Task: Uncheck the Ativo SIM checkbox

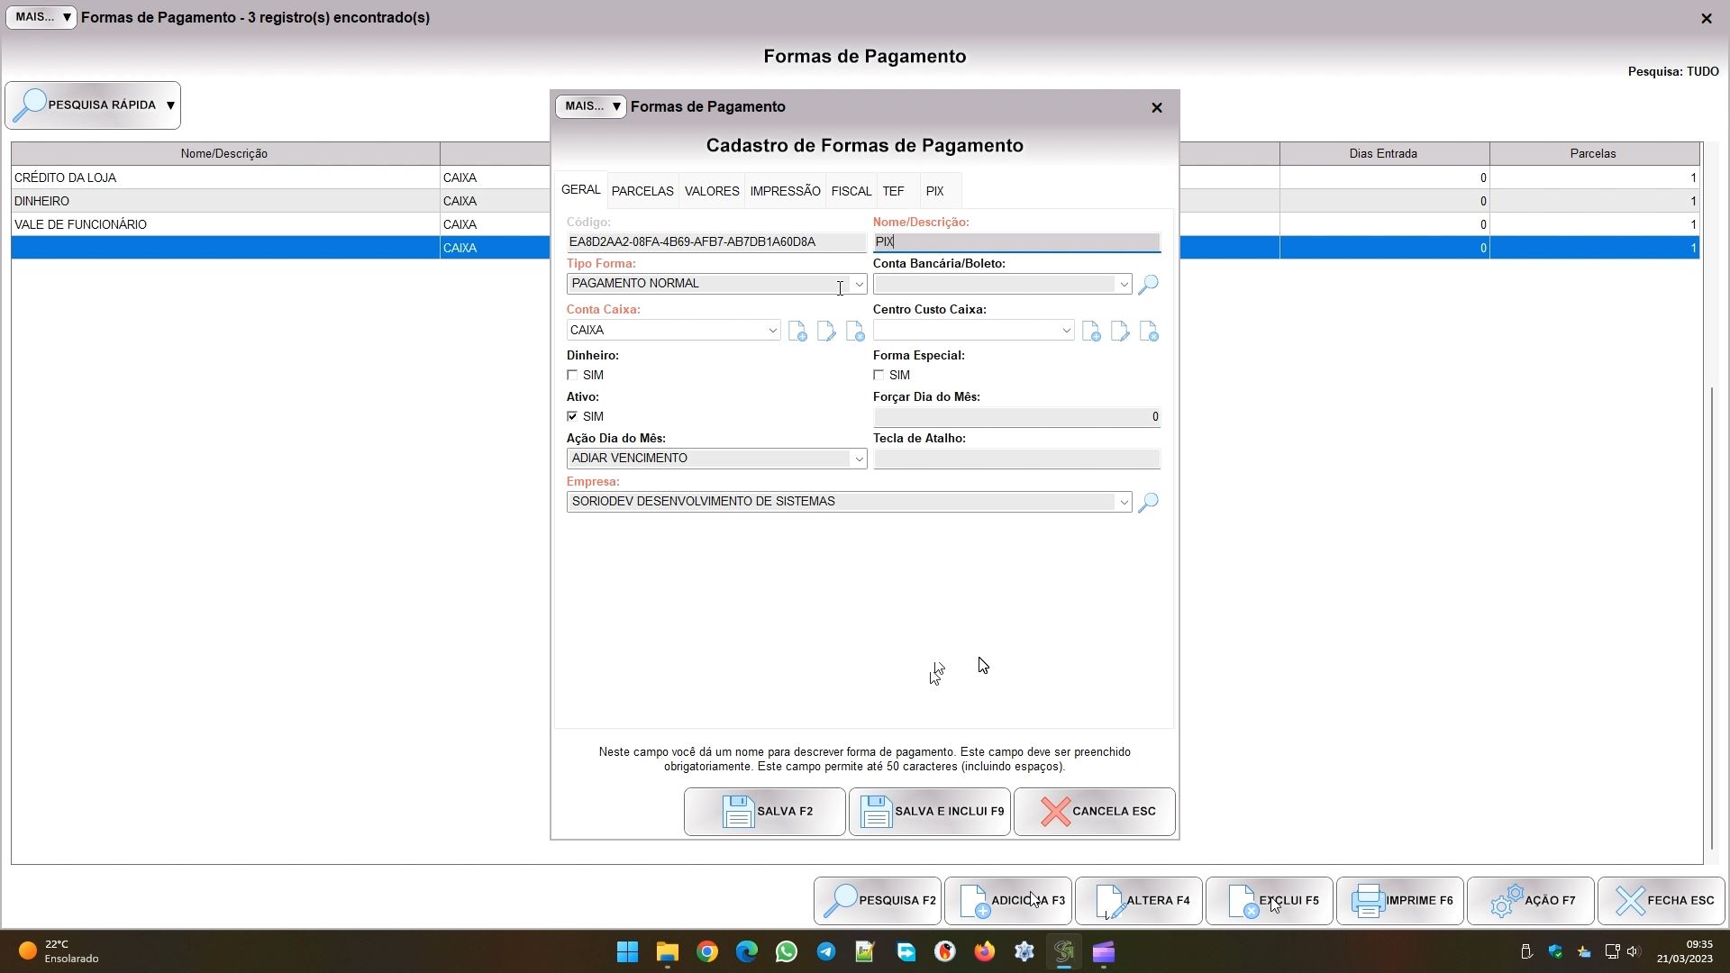Action: (x=572, y=416)
